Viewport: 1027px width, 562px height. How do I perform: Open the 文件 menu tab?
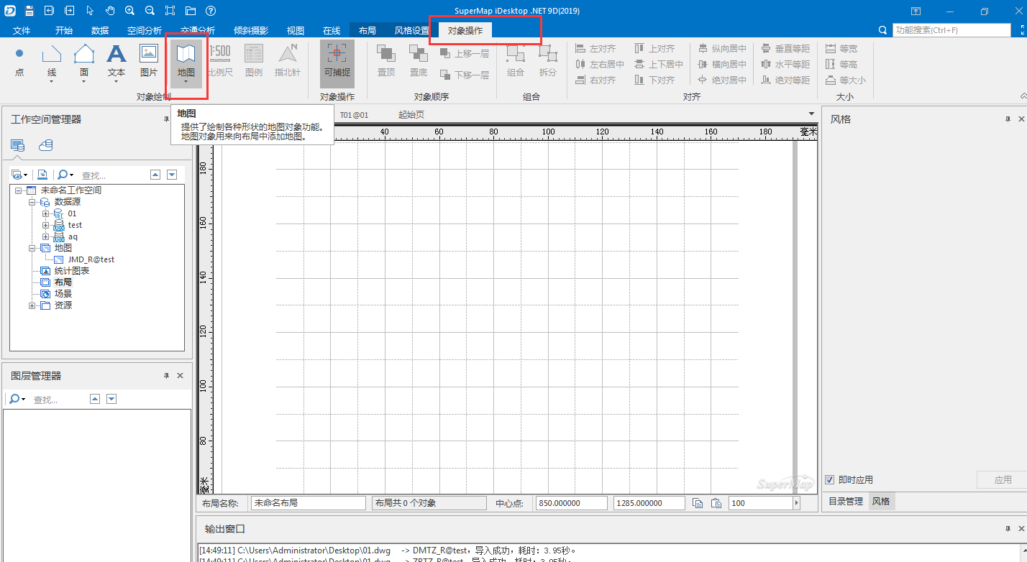(22, 30)
